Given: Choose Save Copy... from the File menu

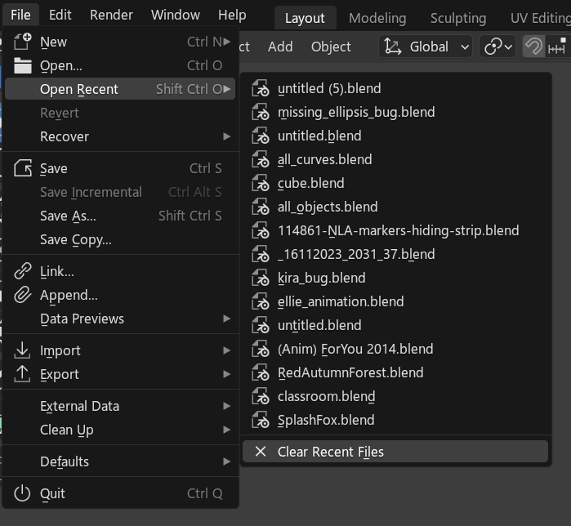Looking at the screenshot, I should 120,239.
